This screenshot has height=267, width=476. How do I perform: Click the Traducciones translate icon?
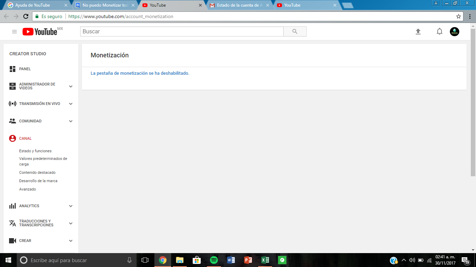pyautogui.click(x=13, y=223)
